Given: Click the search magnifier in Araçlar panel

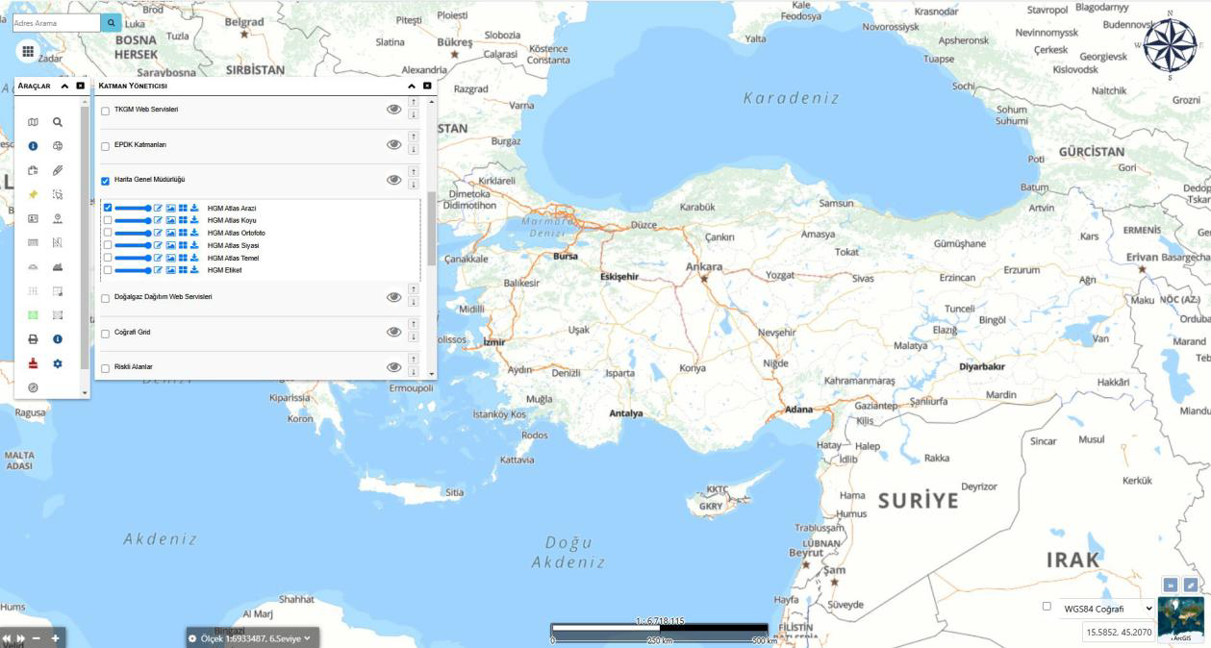Looking at the screenshot, I should 58,122.
